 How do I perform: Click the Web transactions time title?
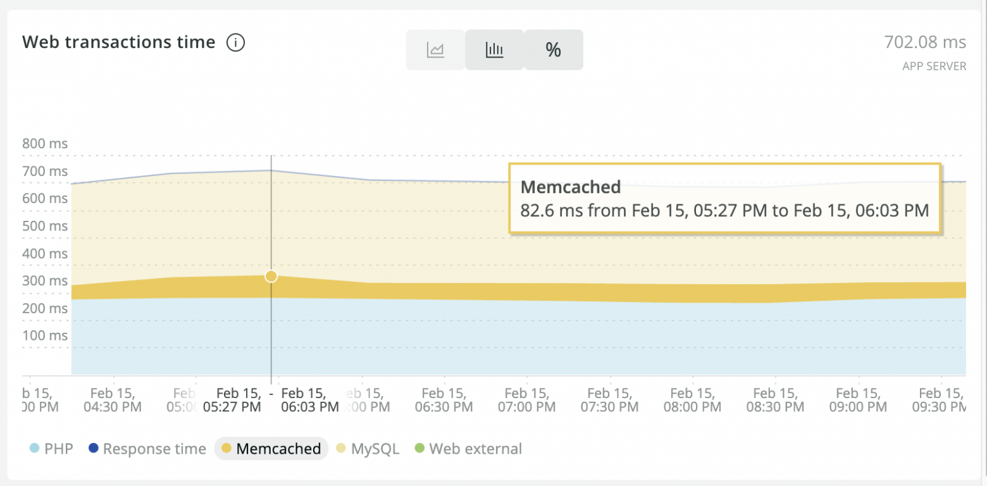[x=119, y=42]
